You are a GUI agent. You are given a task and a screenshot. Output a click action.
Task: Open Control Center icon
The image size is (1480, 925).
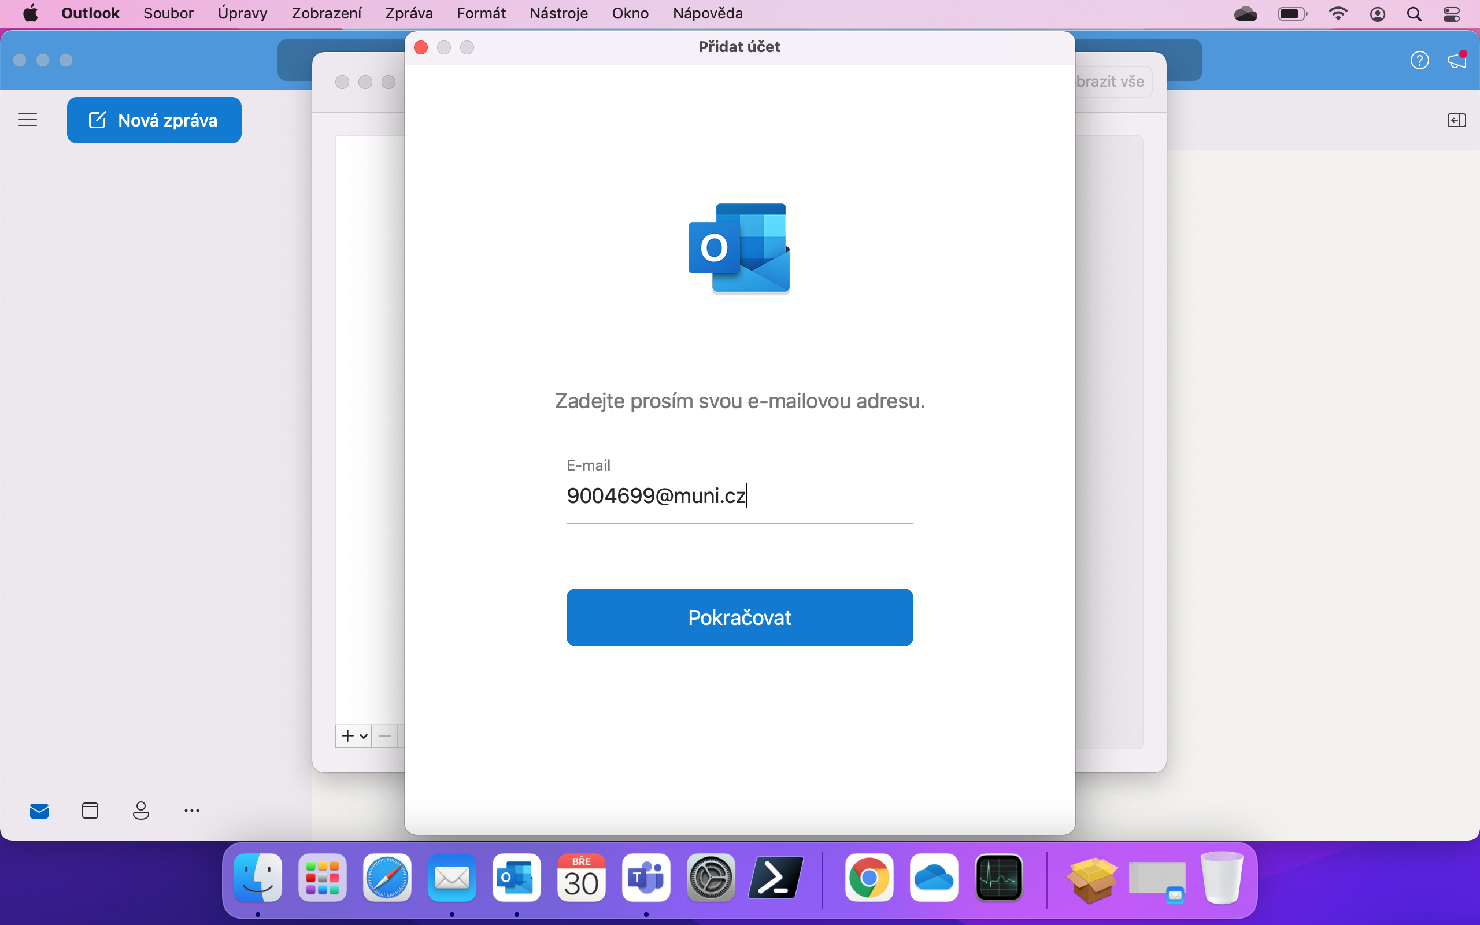click(x=1452, y=13)
